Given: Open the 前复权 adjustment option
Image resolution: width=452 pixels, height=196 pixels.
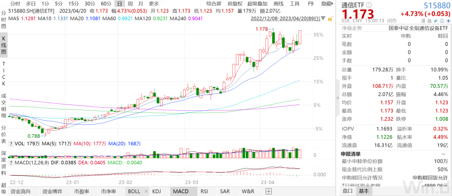Looking at the screenshot, I should (235, 4).
